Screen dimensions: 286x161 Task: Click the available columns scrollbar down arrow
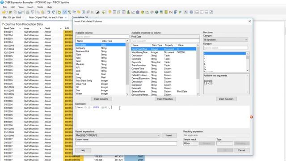tap(127, 94)
